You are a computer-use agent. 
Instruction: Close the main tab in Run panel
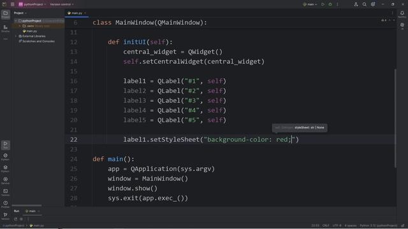pos(38,211)
